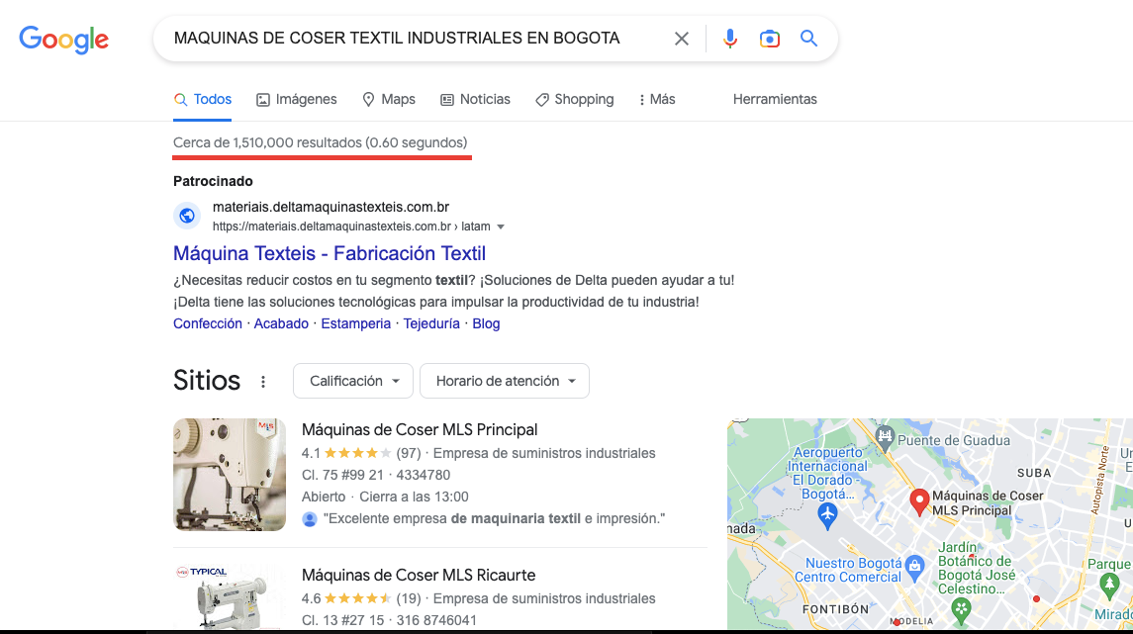Click the 'Cerca de 1,510,000 resultados' text
Viewport: 1133px width, 634px height.
tap(320, 143)
